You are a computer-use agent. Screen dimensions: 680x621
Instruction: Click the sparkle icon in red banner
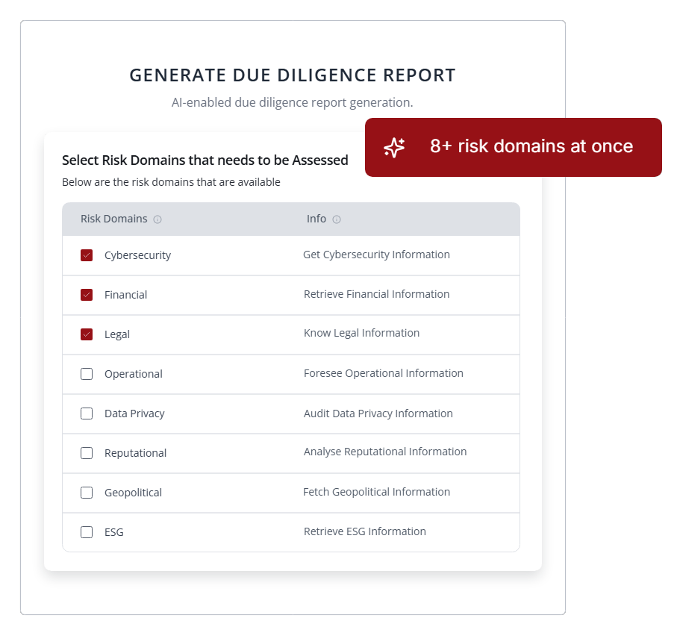pos(394,147)
